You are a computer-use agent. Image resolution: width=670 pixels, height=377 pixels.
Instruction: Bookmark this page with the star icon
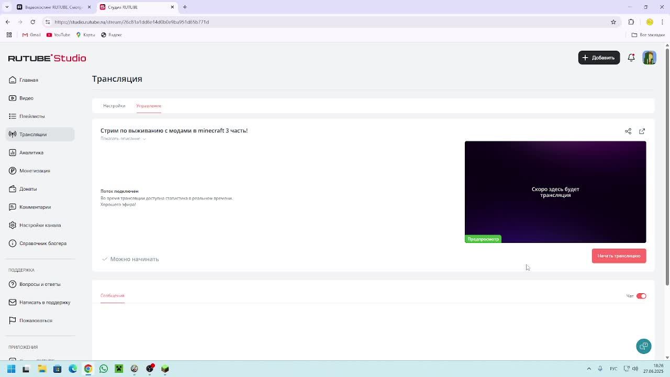coord(613,22)
